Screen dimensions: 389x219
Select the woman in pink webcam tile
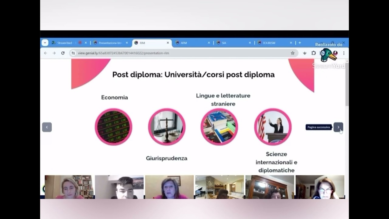click(169, 187)
